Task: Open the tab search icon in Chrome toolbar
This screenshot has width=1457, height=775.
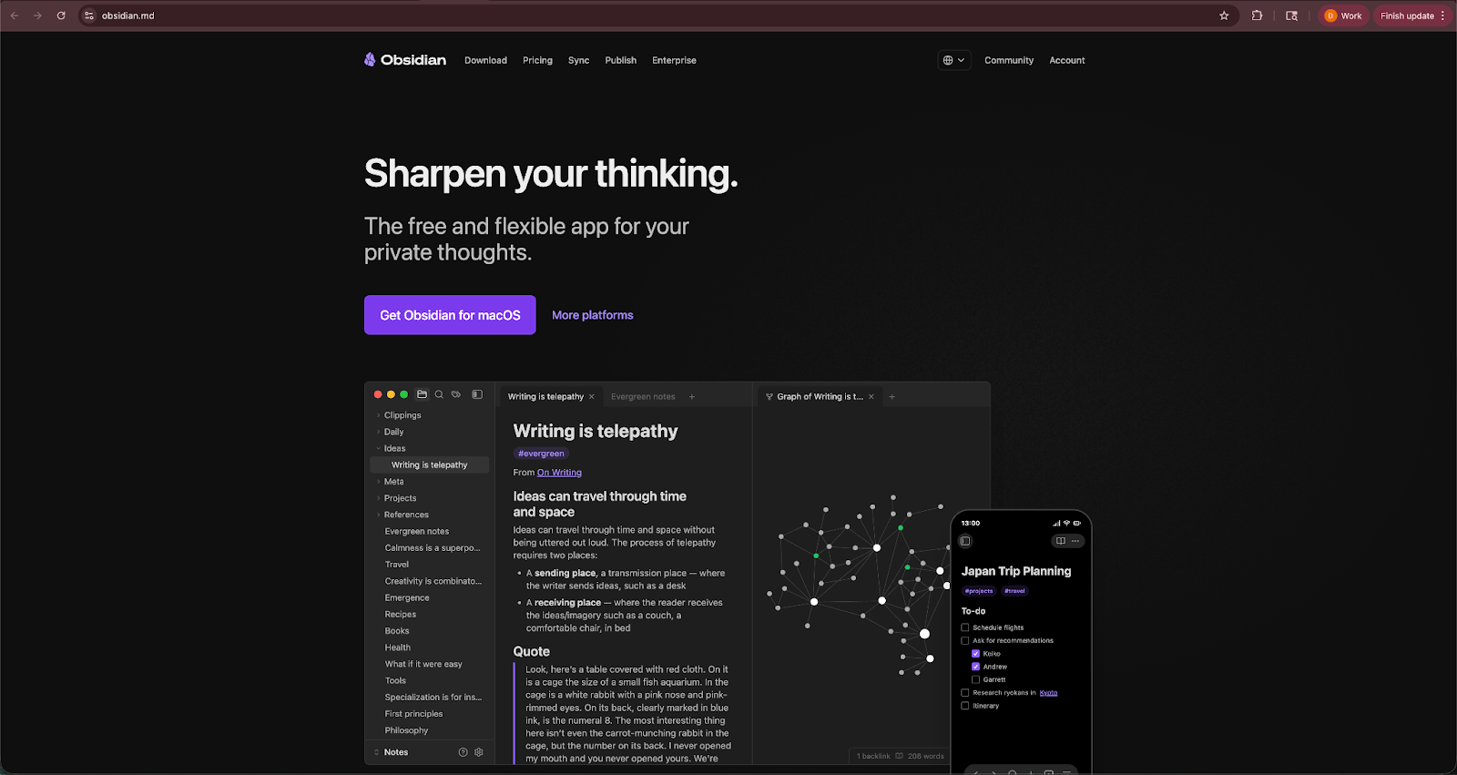Action: point(1291,15)
